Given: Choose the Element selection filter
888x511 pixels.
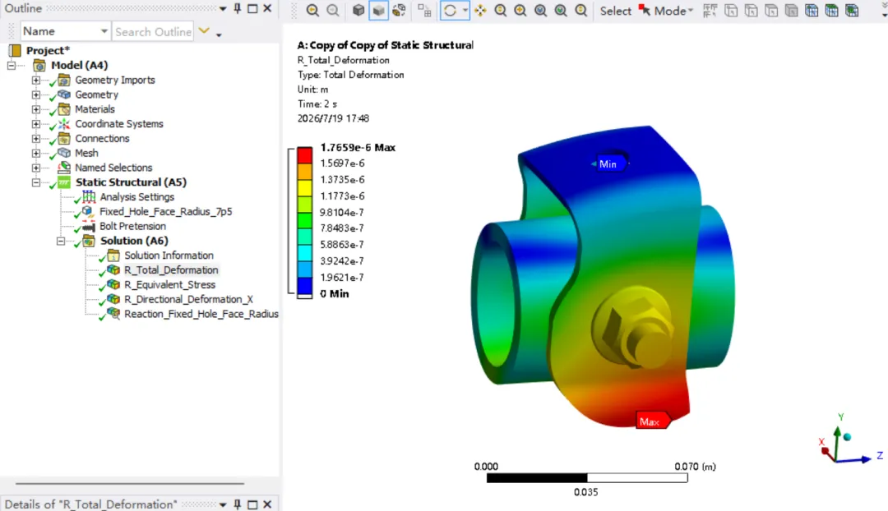Looking at the screenshot, I should (x=852, y=11).
